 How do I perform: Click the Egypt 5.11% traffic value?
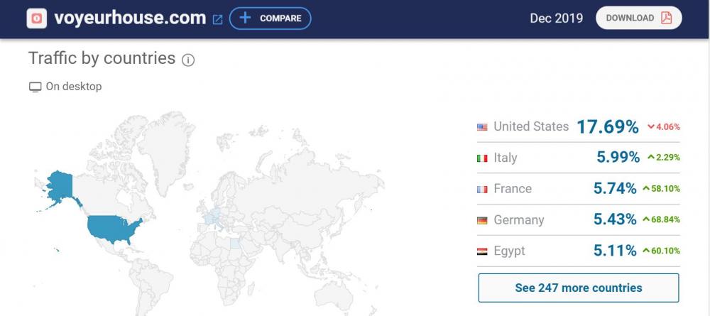615,251
